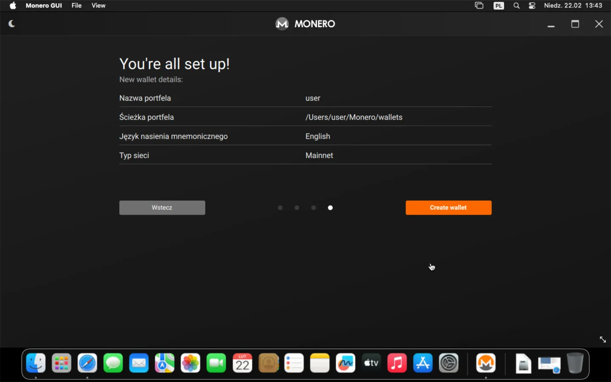The width and height of the screenshot is (611, 382).
Task: Click the Create wallet button
Action: 448,208
